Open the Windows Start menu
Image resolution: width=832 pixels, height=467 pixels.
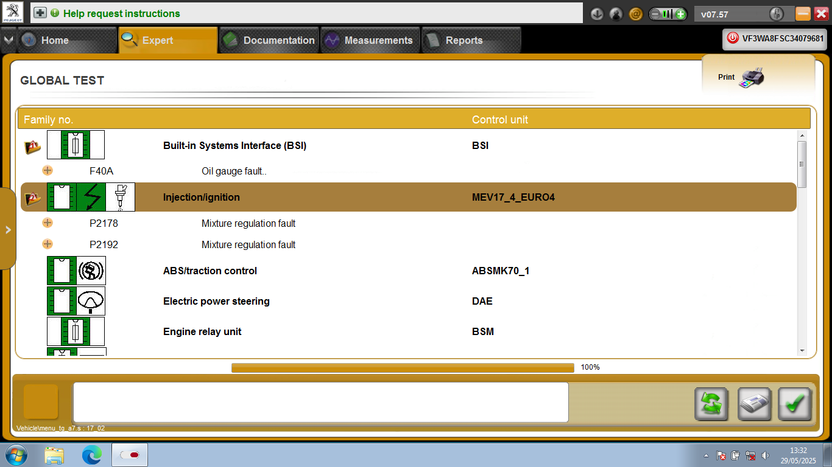click(16, 455)
